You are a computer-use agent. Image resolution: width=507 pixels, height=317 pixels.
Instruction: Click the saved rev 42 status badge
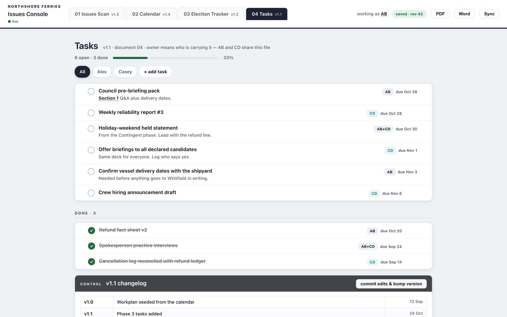pyautogui.click(x=409, y=14)
